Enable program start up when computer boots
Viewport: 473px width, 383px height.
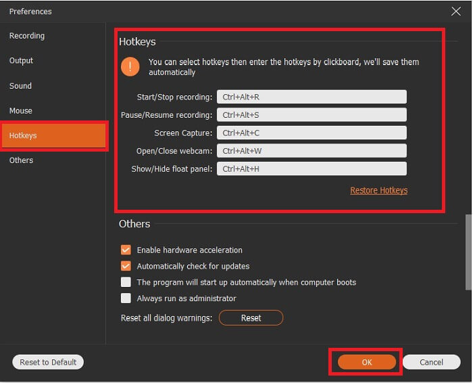[126, 282]
